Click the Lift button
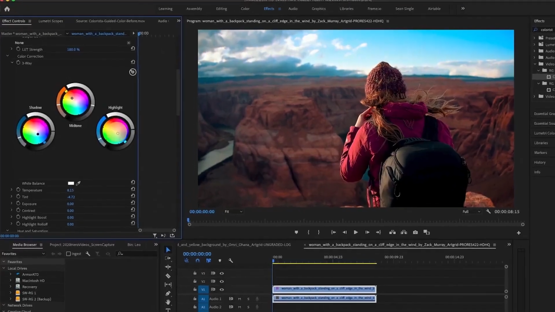The height and width of the screenshot is (312, 555). (392, 232)
